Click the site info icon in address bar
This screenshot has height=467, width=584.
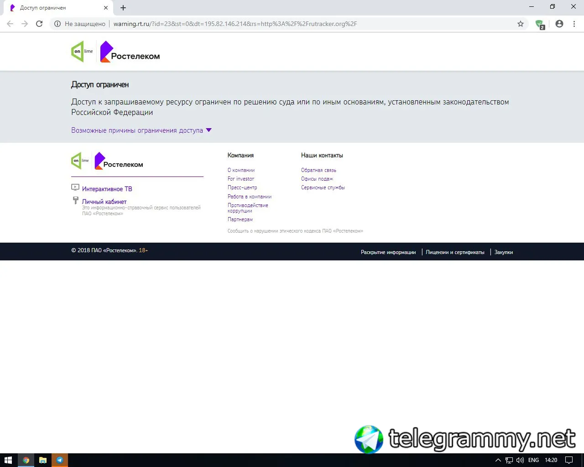(57, 24)
